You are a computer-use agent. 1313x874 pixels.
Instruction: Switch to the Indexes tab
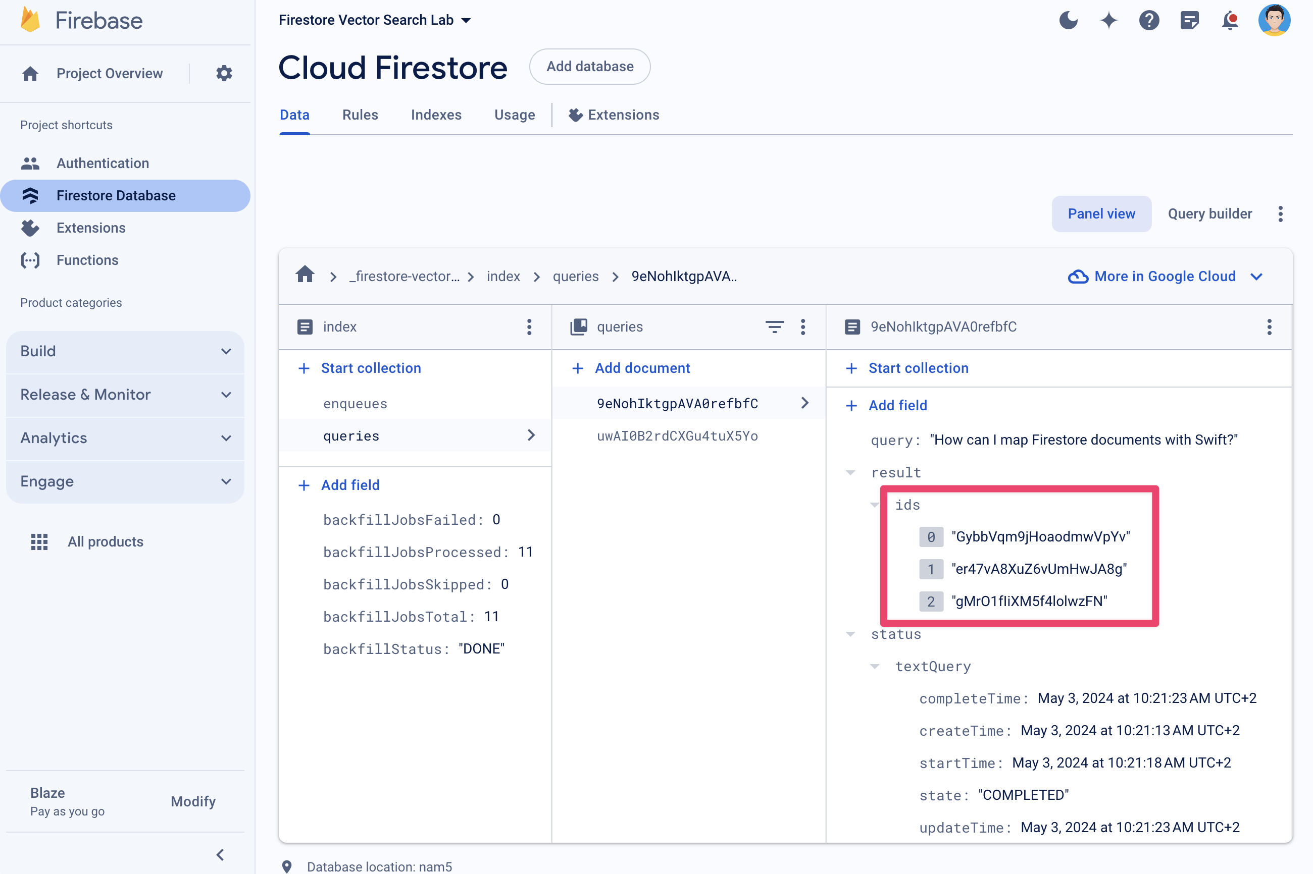436,115
